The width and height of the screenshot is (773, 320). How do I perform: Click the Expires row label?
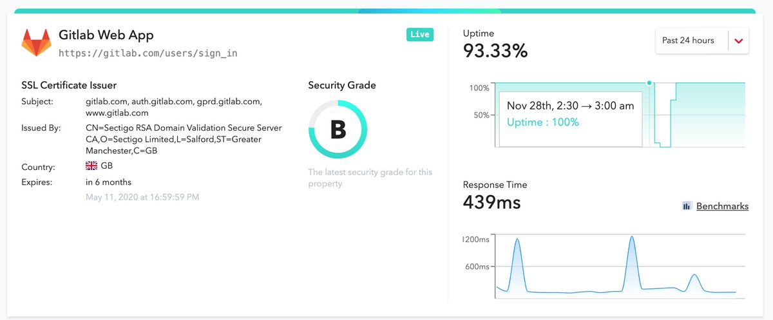[37, 182]
